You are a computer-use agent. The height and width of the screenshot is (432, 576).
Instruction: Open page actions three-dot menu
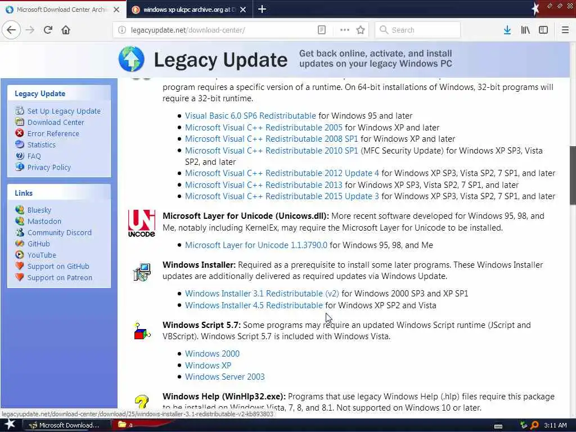(345, 30)
